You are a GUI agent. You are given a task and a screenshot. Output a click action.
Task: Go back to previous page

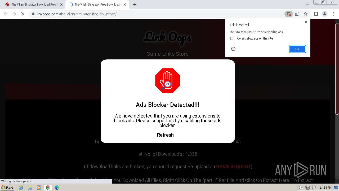(x=6, y=14)
